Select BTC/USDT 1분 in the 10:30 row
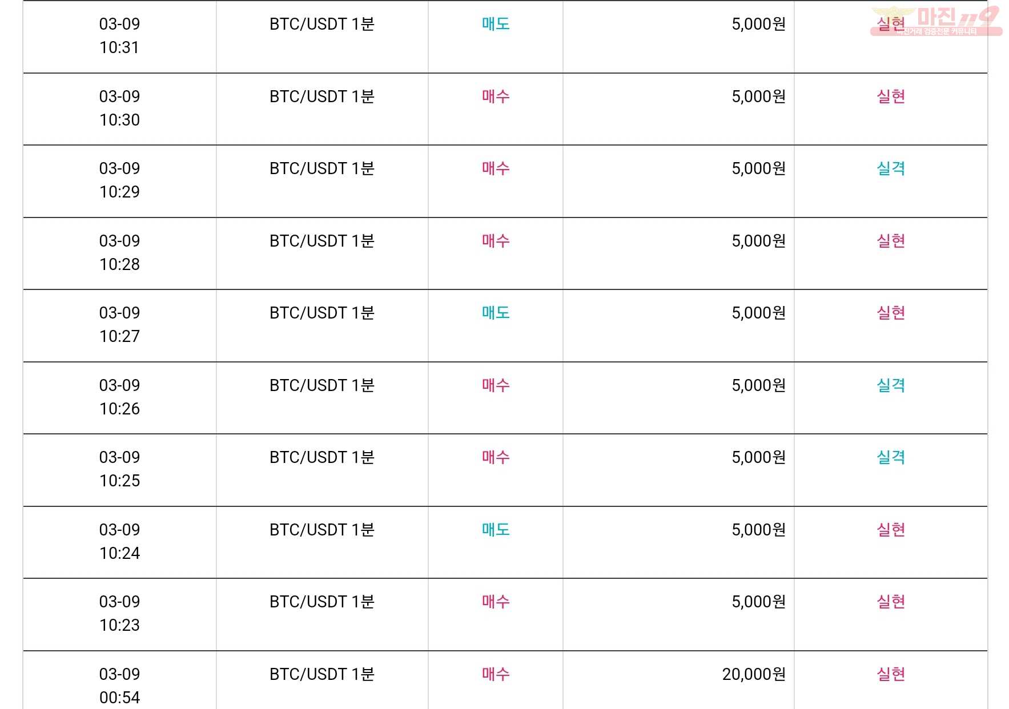Image resolution: width=1009 pixels, height=709 pixels. point(322,96)
